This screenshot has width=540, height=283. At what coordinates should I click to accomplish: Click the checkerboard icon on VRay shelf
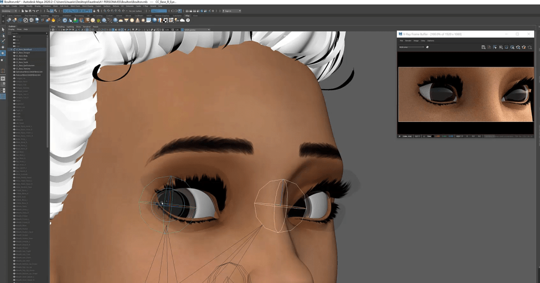(166, 20)
